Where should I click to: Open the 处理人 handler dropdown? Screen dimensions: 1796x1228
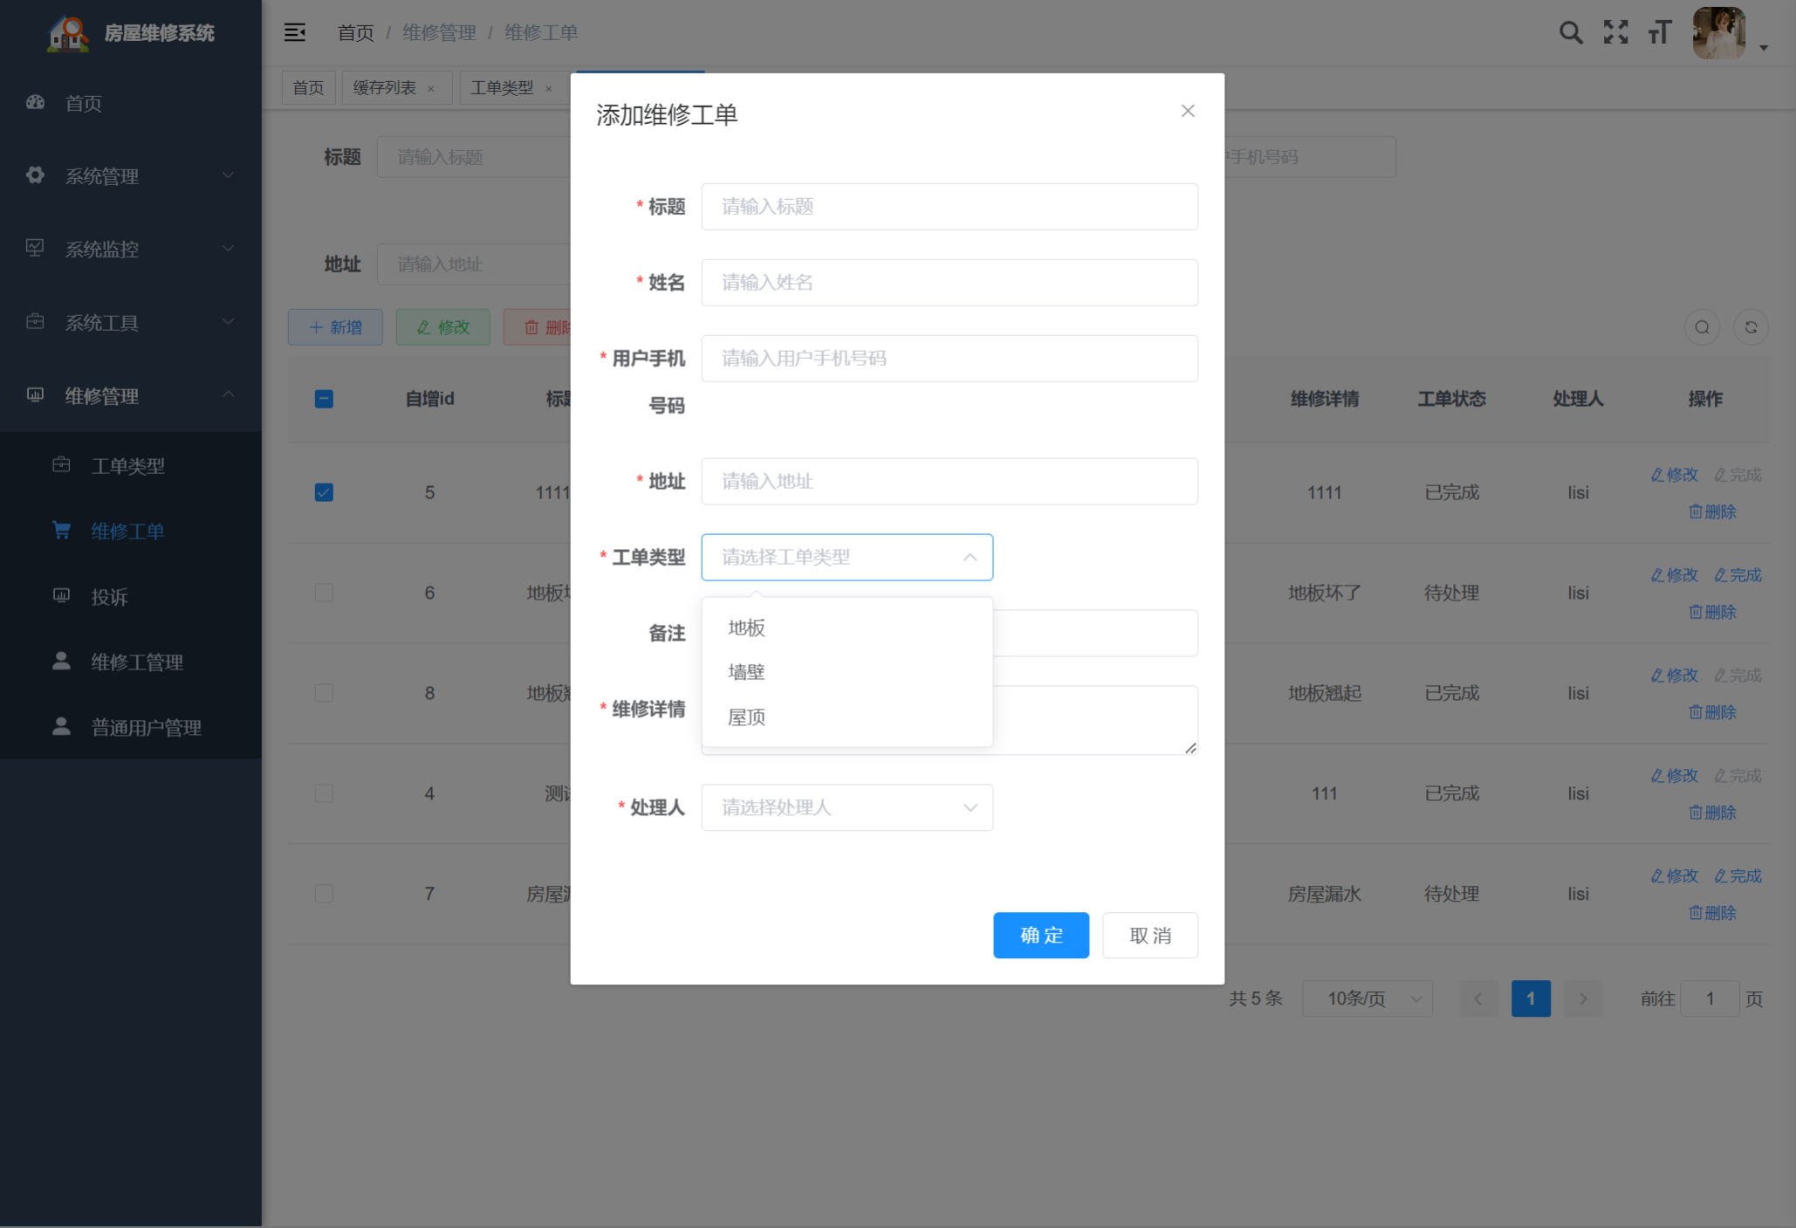pyautogui.click(x=847, y=807)
